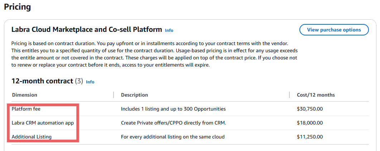
Task: Click the Additional Listing dimension cell
Action: 32,137
